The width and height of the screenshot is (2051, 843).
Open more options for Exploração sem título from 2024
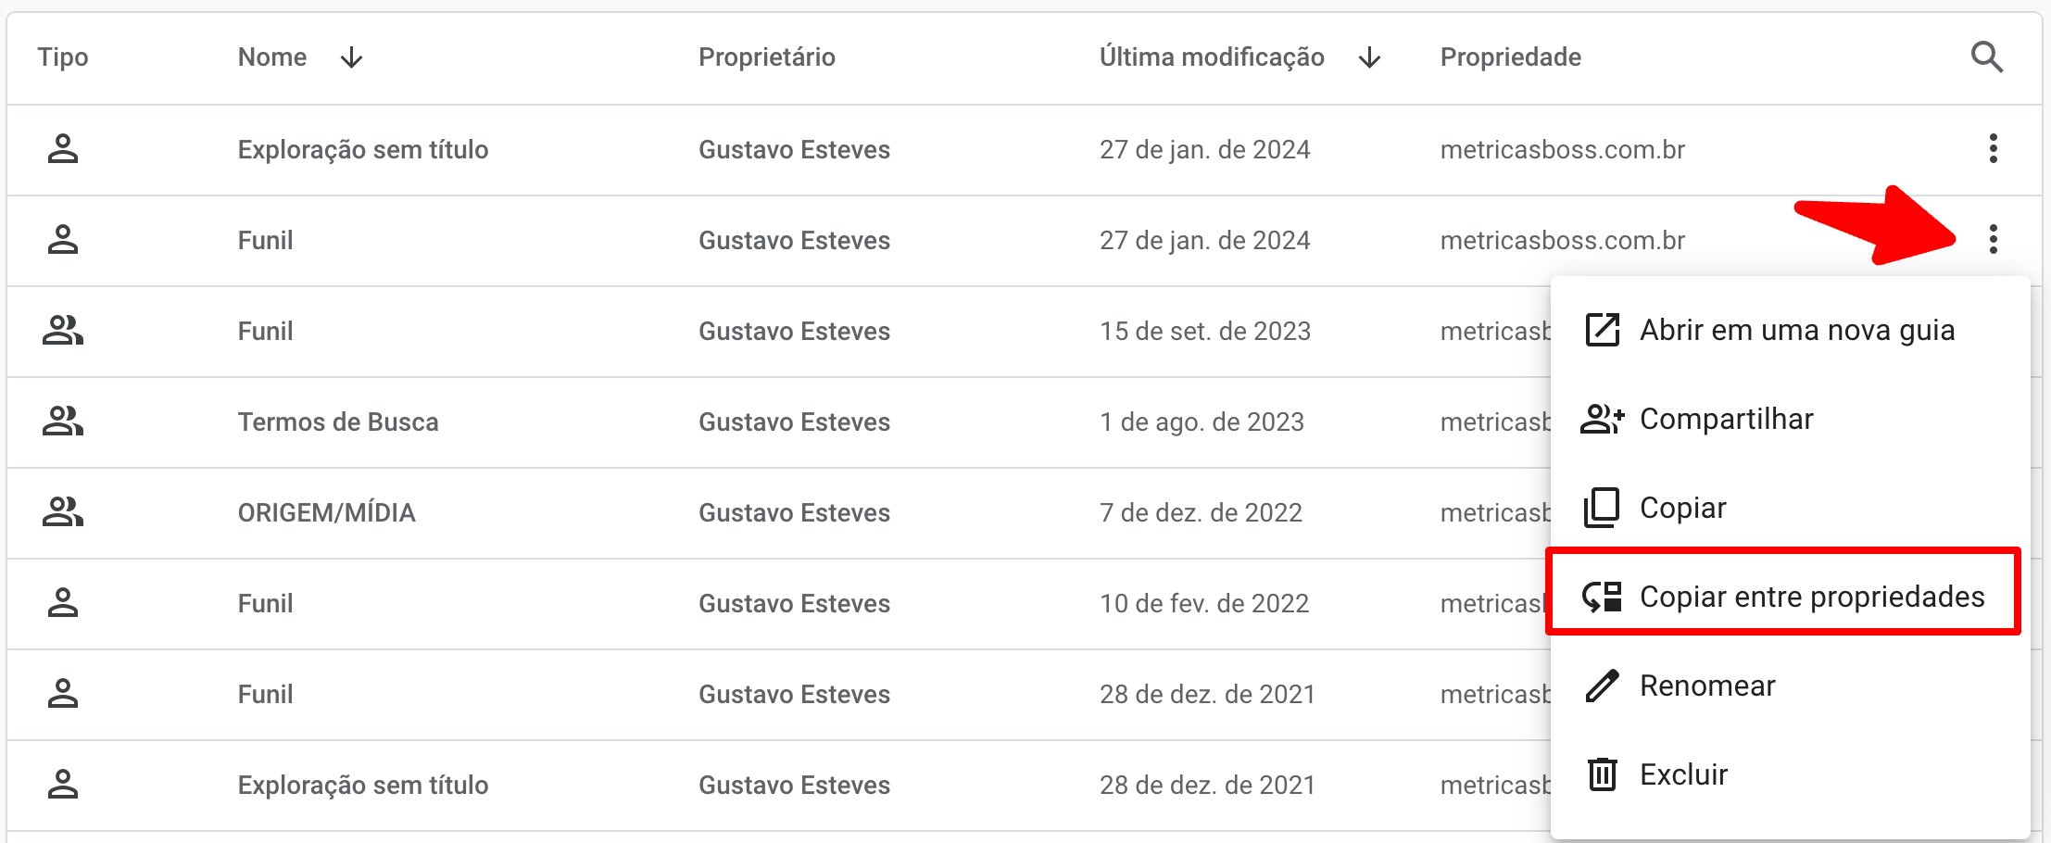[1993, 148]
